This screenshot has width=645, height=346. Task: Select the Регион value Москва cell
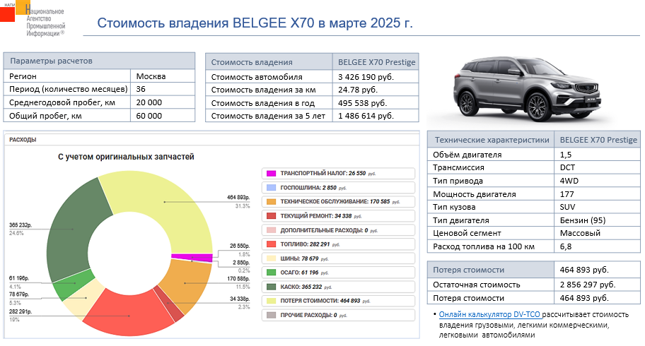pos(163,76)
